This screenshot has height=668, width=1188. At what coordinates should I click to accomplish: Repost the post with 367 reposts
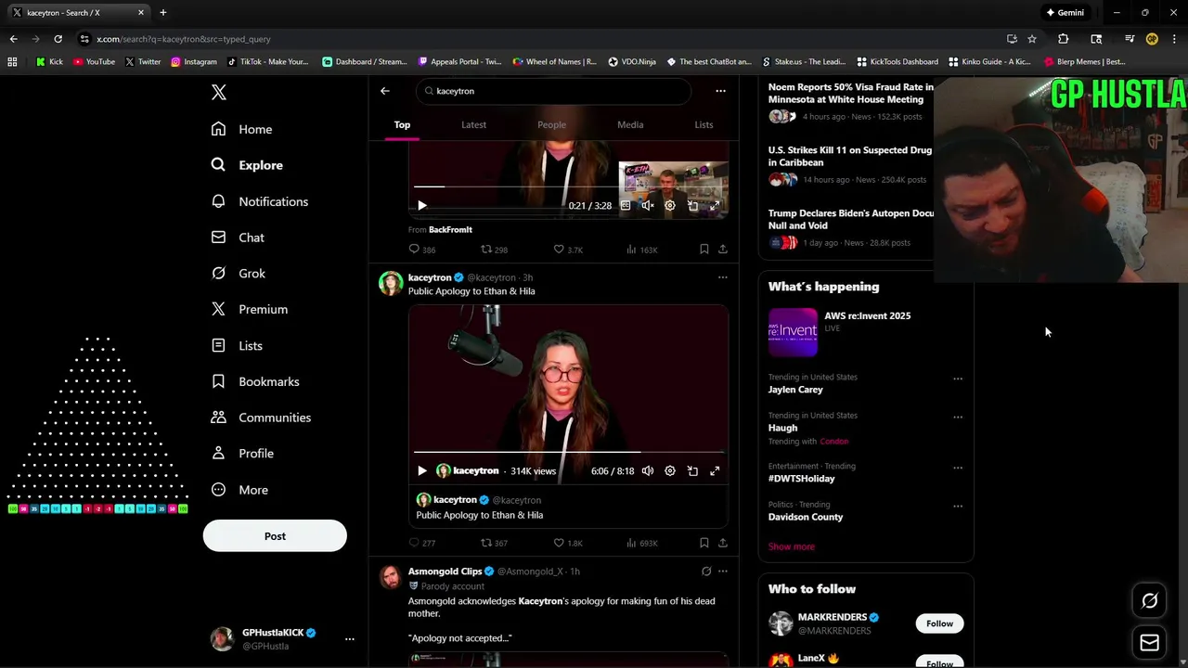coord(494,543)
